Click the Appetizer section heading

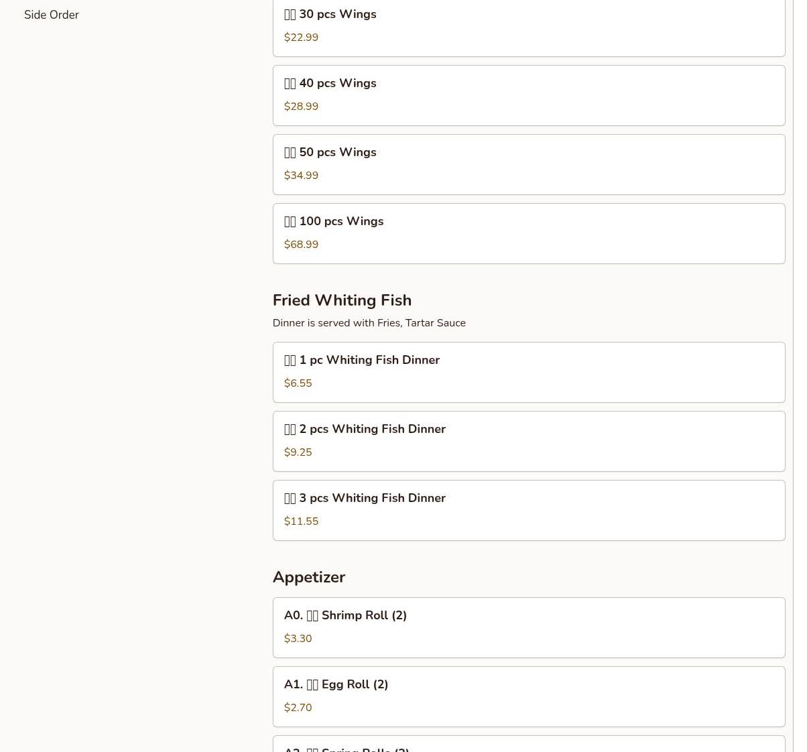coord(308,577)
